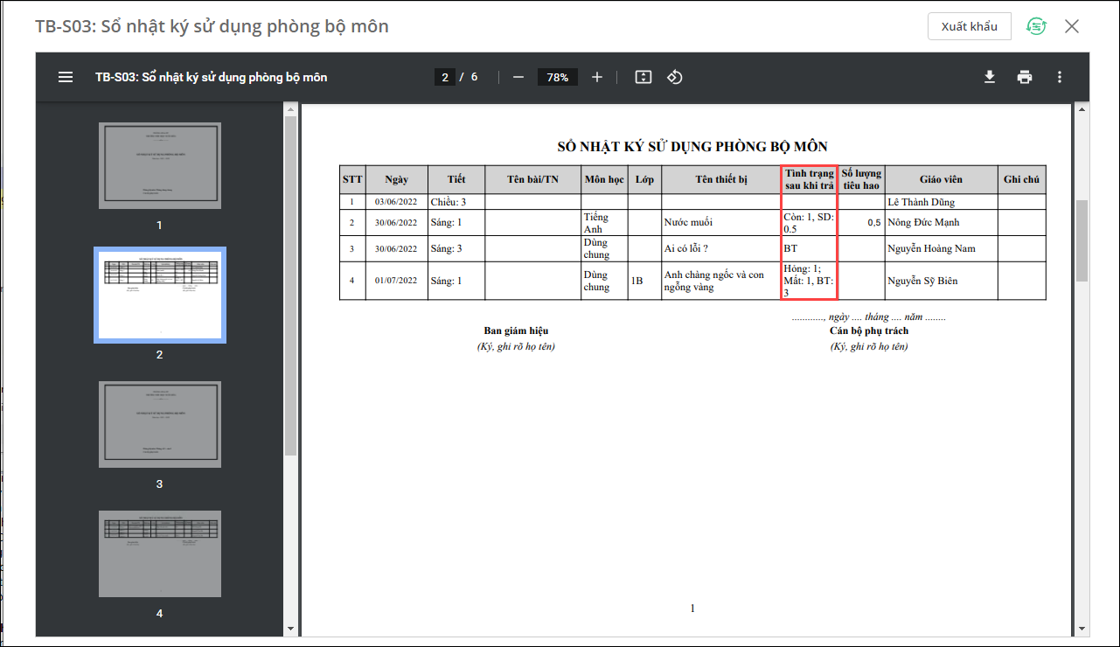1120x647 pixels.
Task: Click the 'Môn học' column header
Action: (x=604, y=179)
